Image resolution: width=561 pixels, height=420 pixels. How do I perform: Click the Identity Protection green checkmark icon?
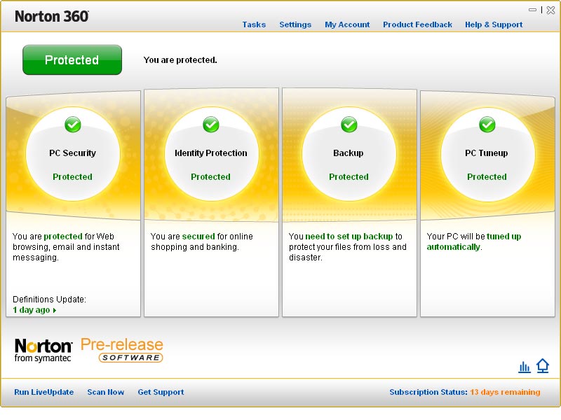(211, 125)
